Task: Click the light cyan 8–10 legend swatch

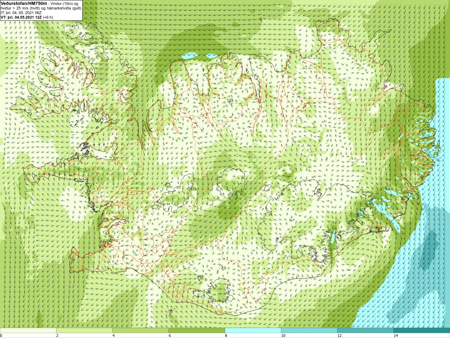Action: click(x=253, y=331)
